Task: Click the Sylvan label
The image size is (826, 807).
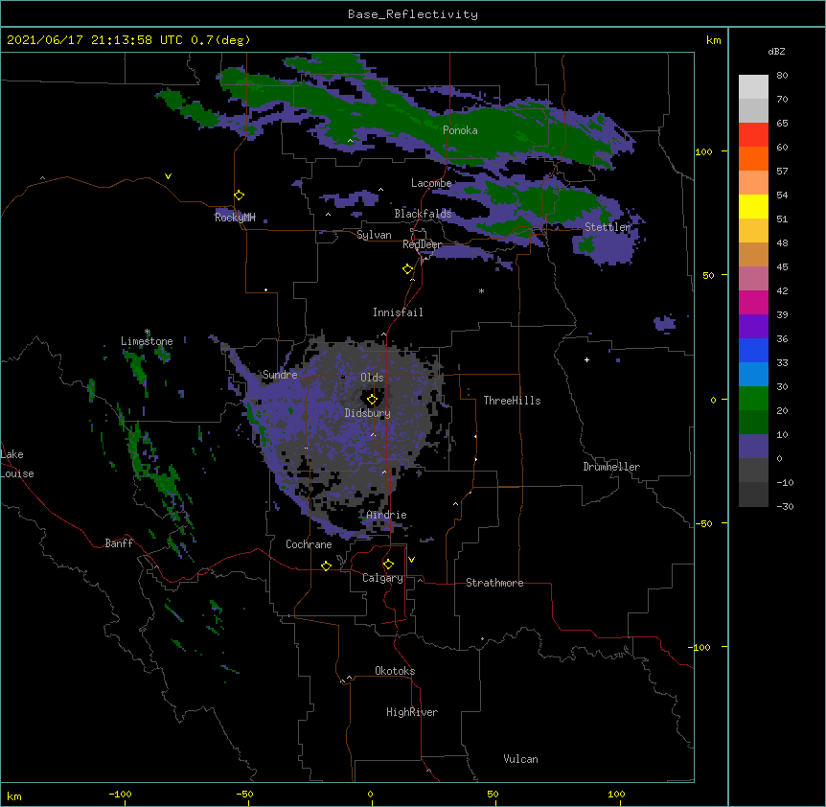Action: click(x=374, y=235)
